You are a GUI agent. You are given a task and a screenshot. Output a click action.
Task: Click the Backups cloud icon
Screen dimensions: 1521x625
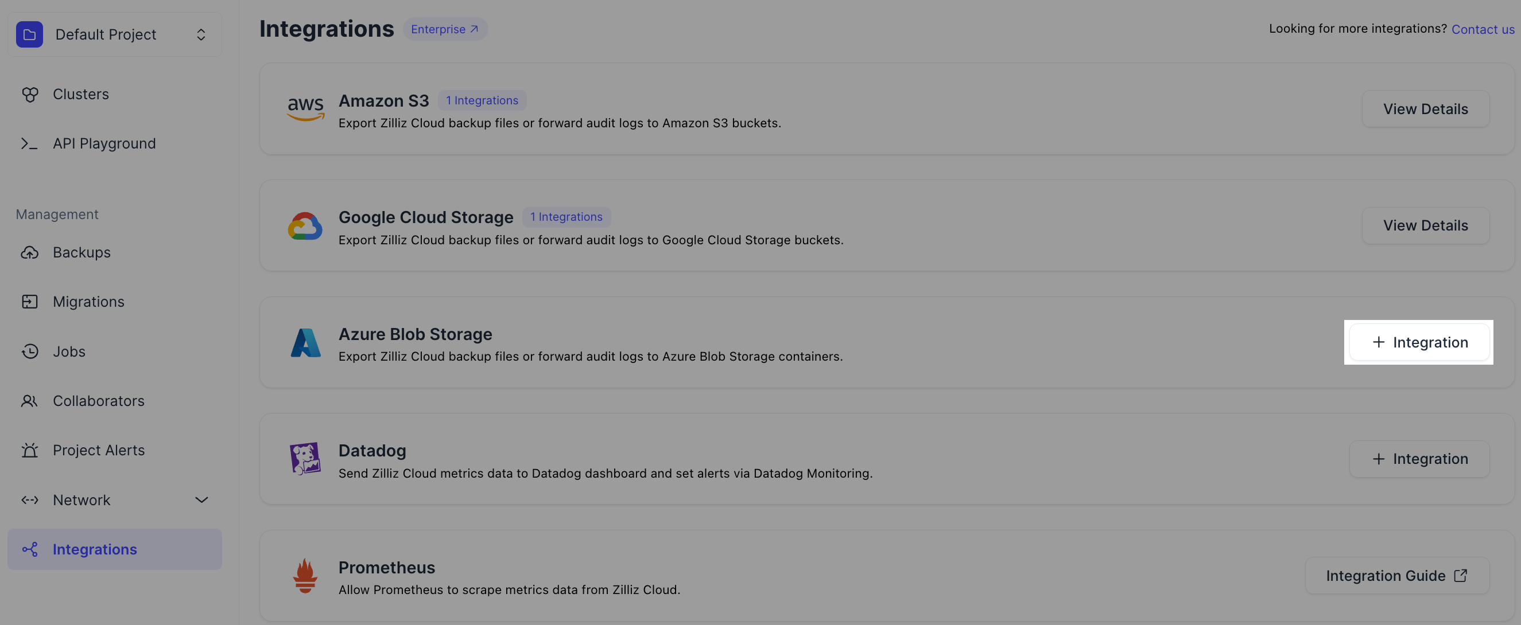(x=29, y=252)
